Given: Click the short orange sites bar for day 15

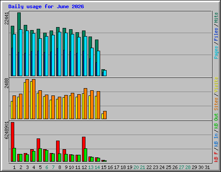Looking at the screenshot, I should click(x=105, y=115).
